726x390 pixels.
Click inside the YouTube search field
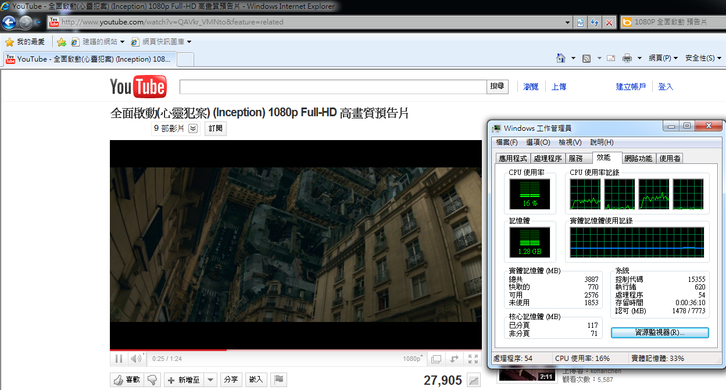[333, 87]
